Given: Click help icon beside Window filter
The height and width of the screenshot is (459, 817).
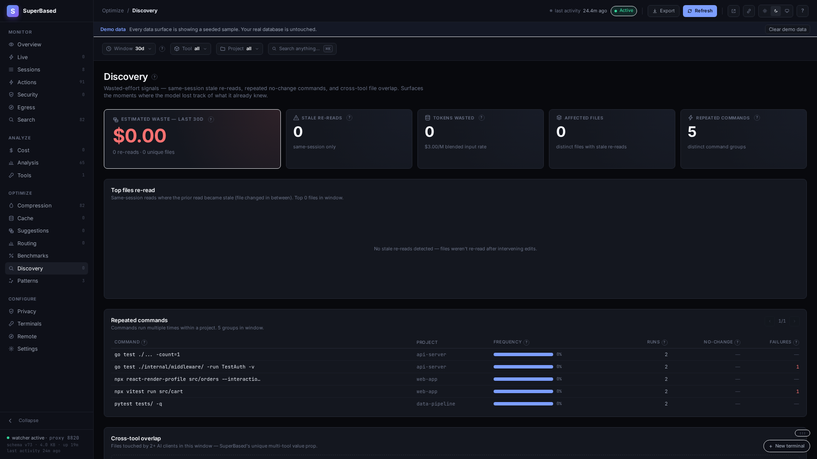Looking at the screenshot, I should pyautogui.click(x=162, y=49).
